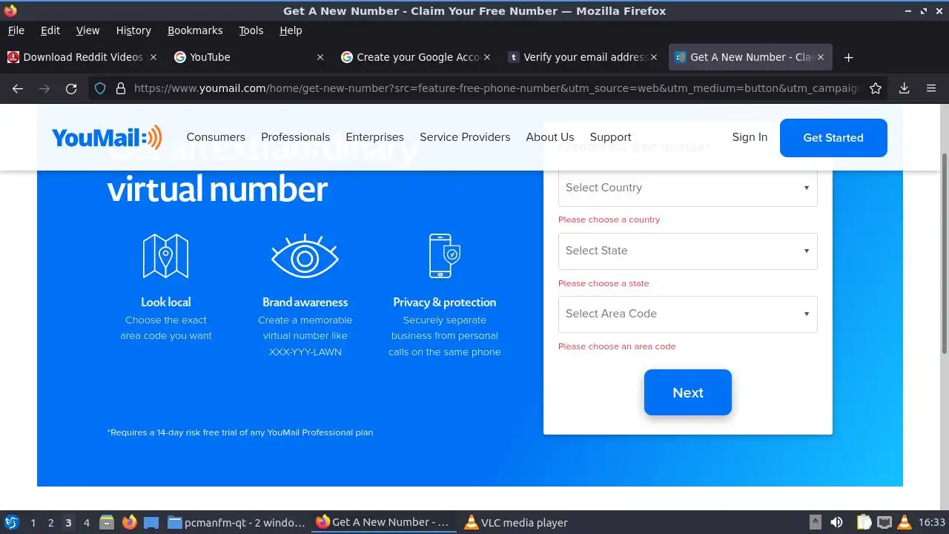The width and height of the screenshot is (949, 534).
Task: Switch to Download Reddit Videos tab
Action: tap(82, 57)
